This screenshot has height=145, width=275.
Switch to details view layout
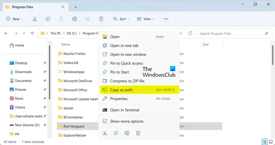(x=264, y=142)
